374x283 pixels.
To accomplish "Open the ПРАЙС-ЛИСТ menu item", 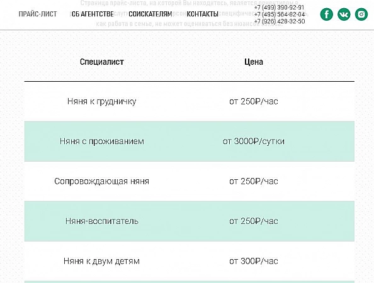I will tap(38, 14).
